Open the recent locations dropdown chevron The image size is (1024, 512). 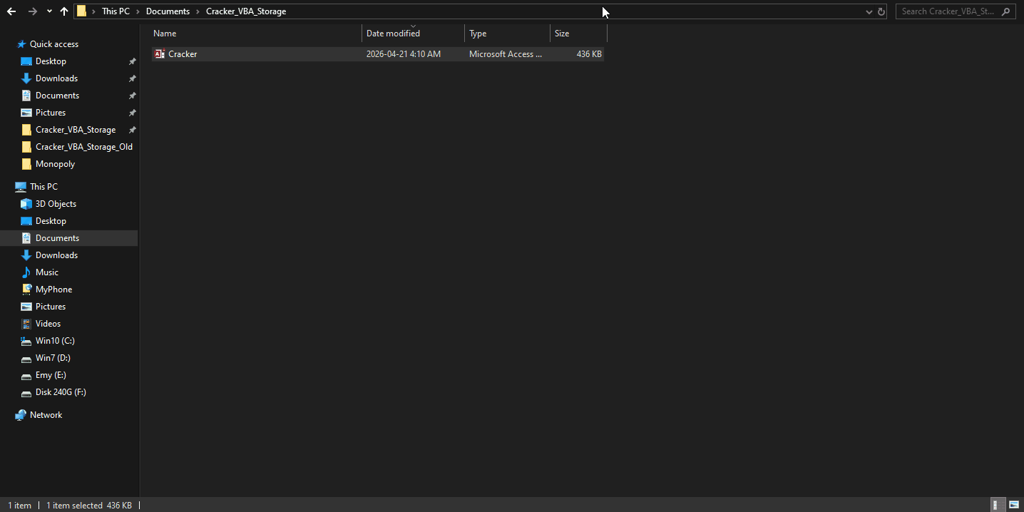[x=49, y=11]
